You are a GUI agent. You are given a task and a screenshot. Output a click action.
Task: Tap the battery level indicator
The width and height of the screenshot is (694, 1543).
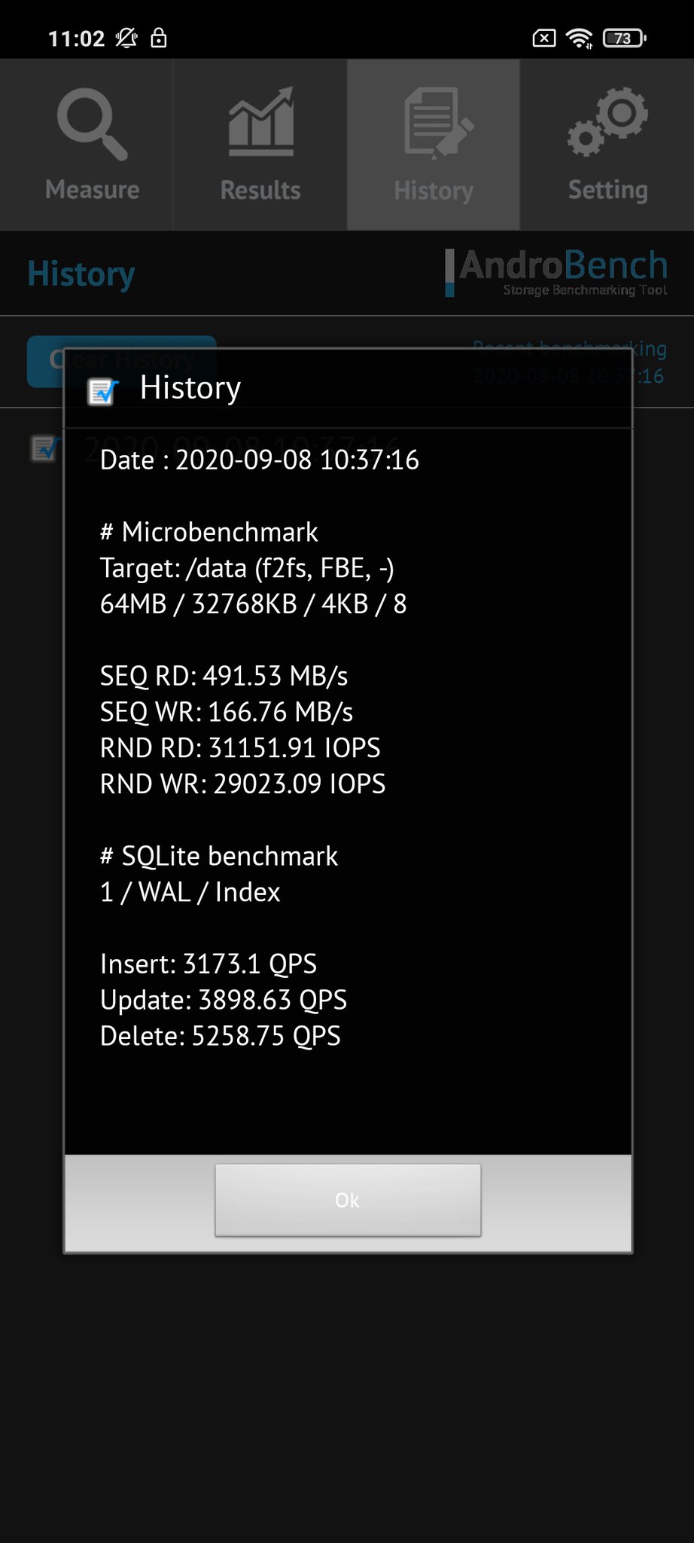[624, 38]
